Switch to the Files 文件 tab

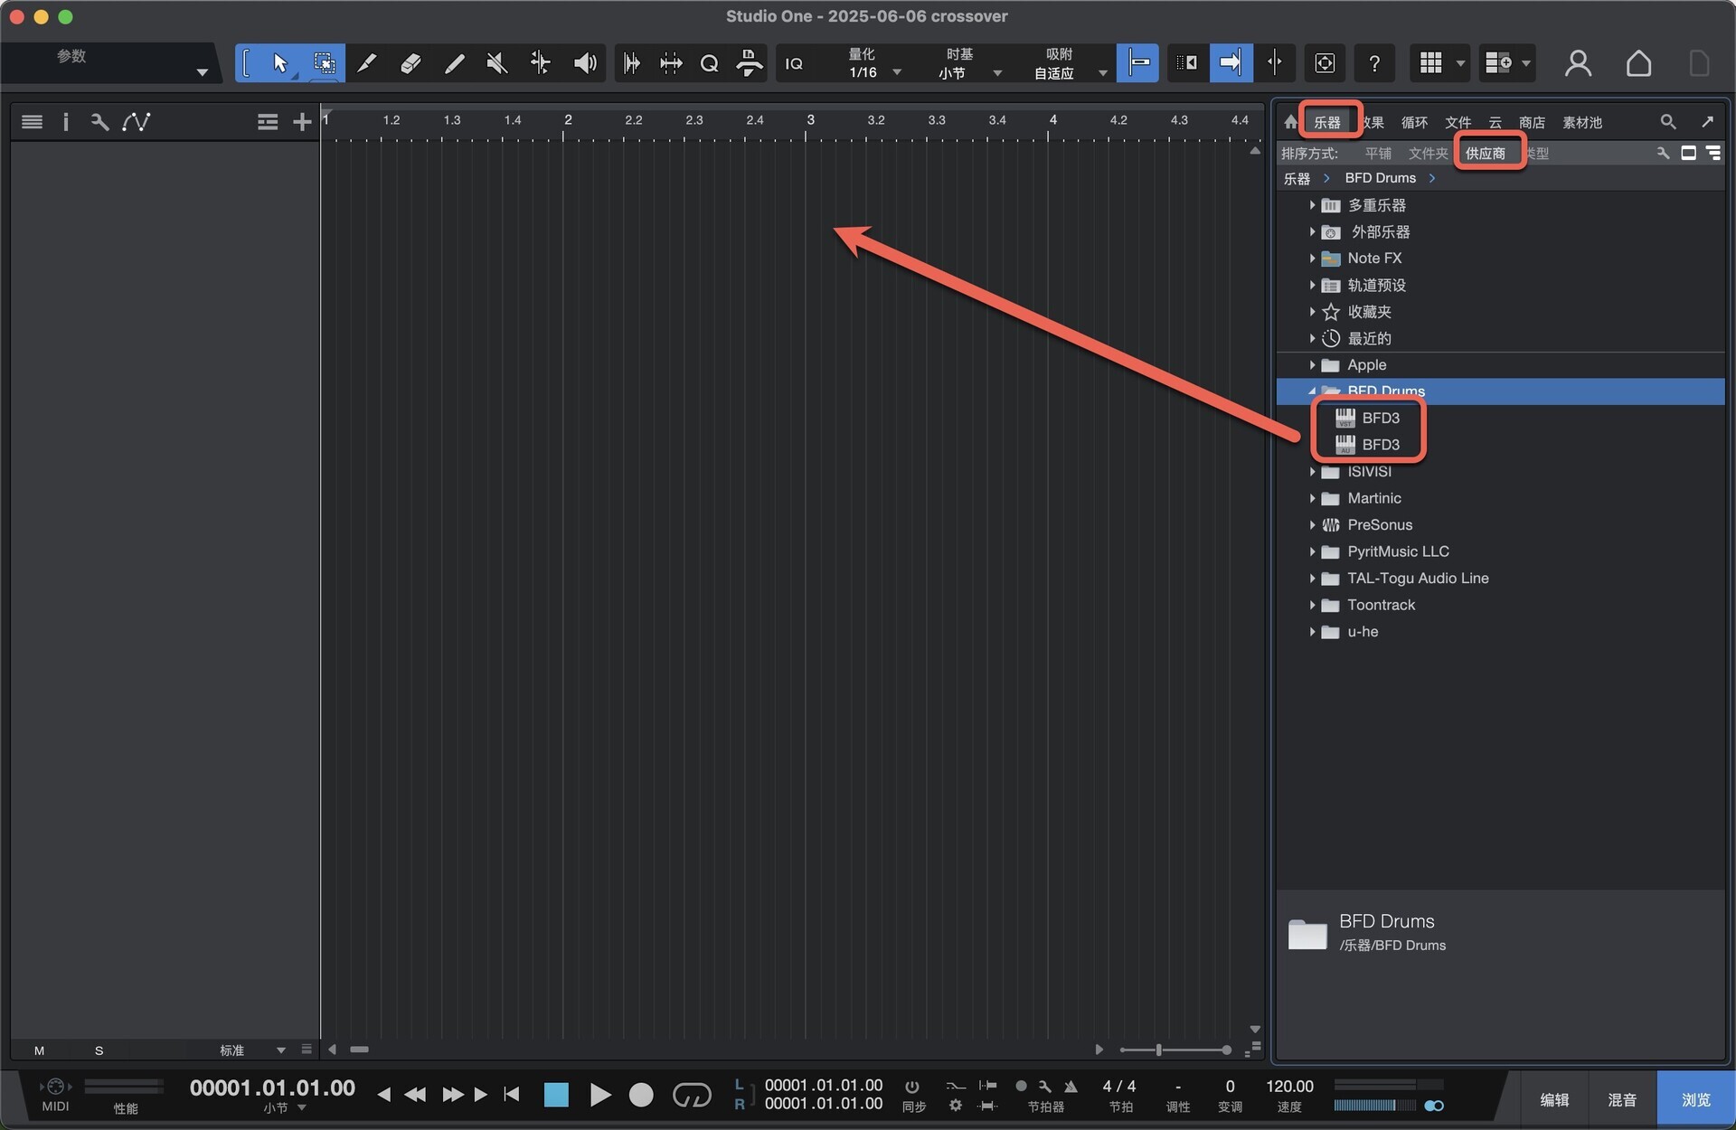1458,122
